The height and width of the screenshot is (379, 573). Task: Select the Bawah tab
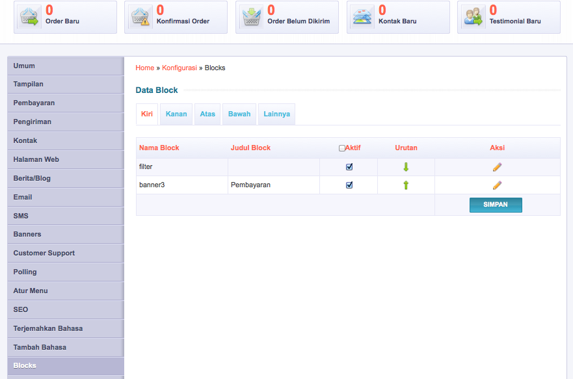tap(239, 114)
